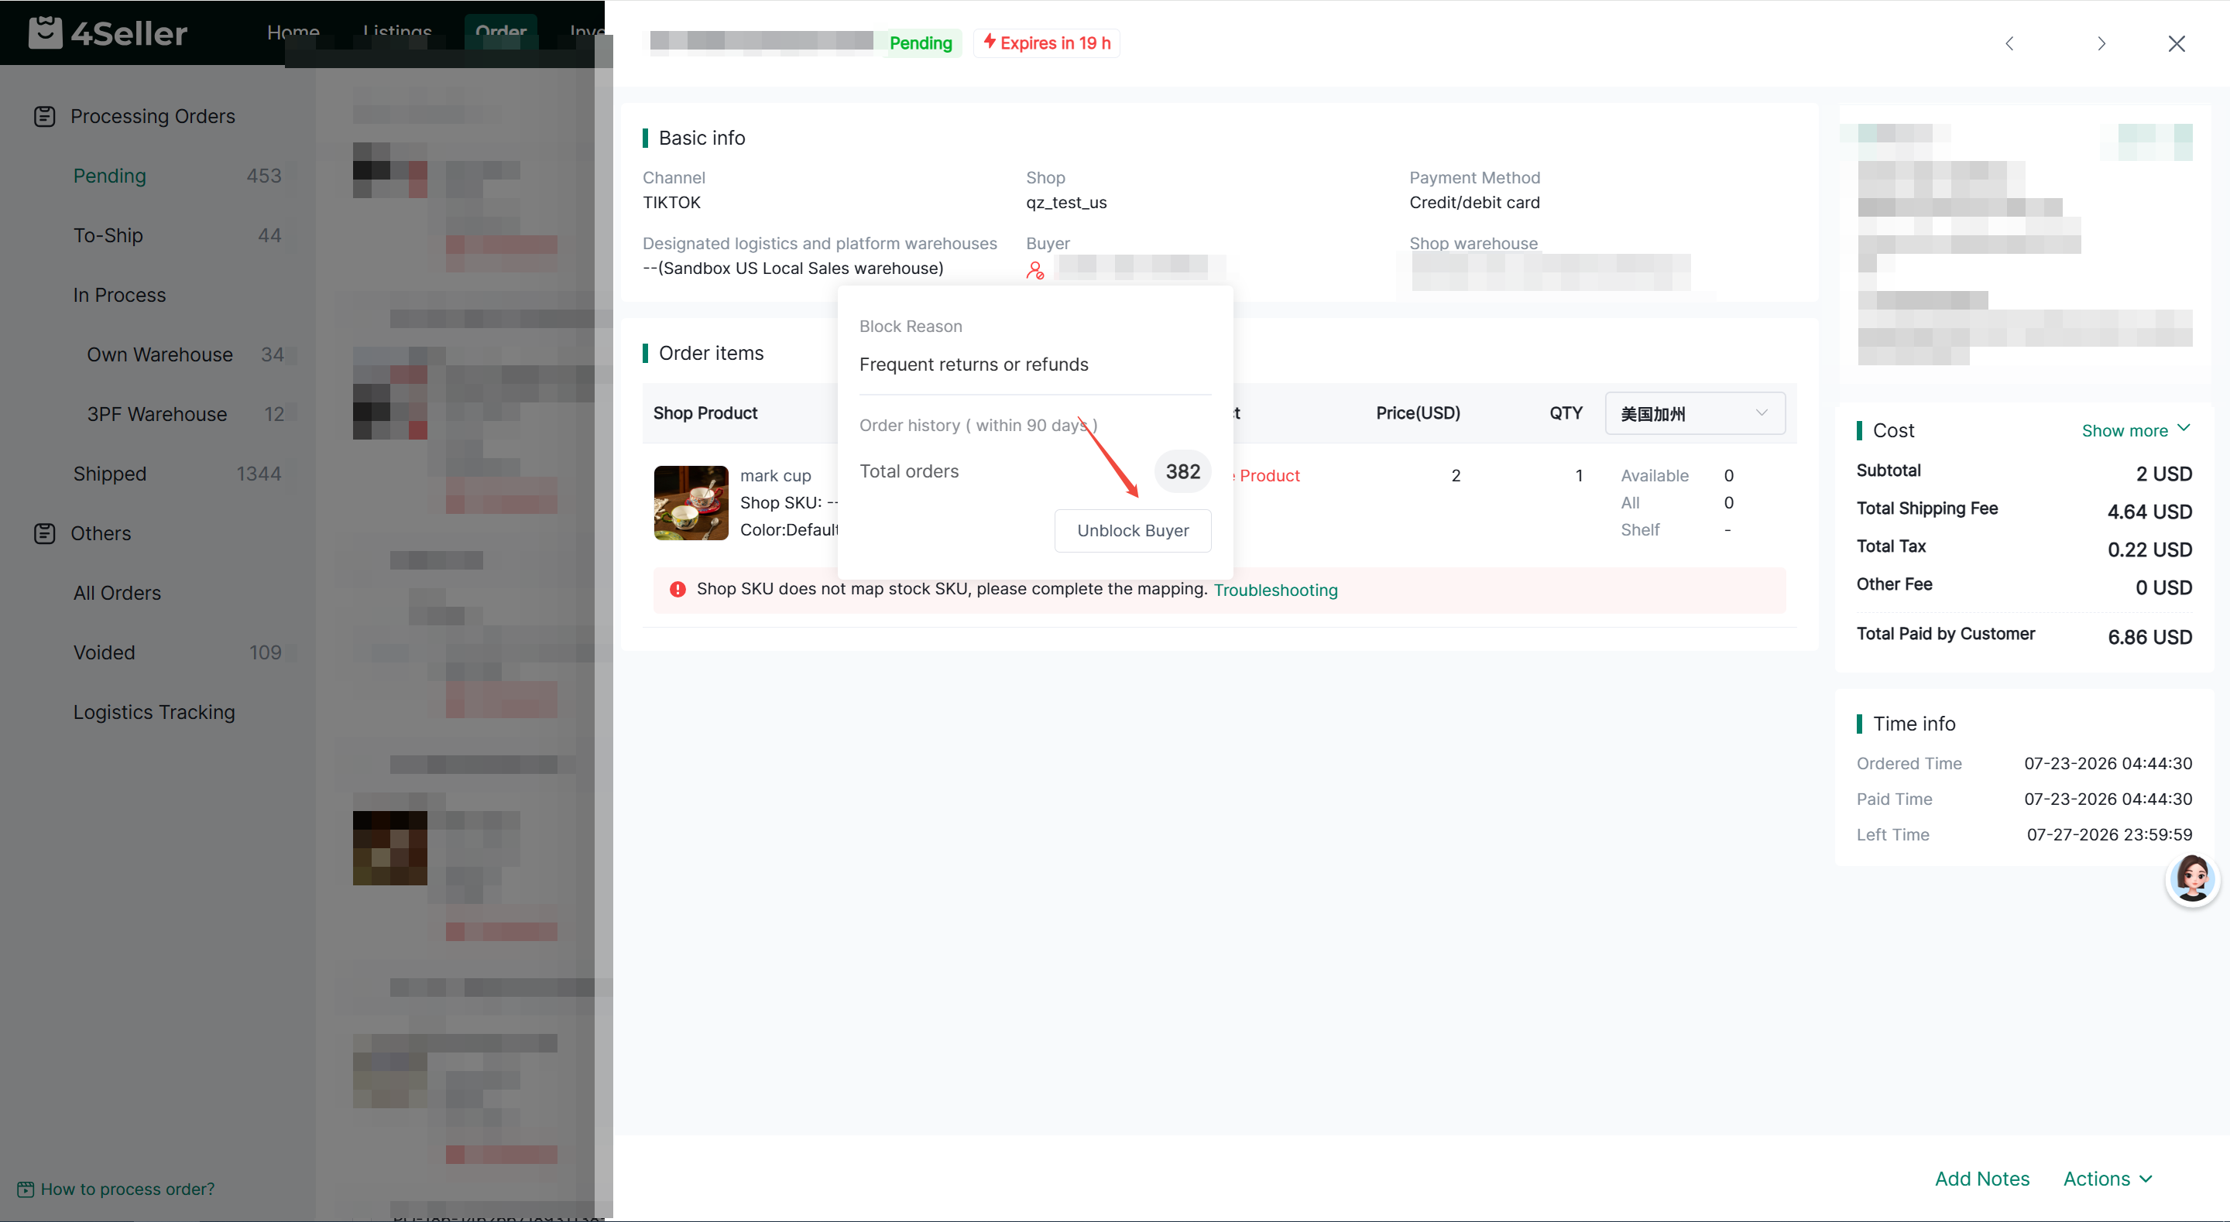Open All Orders
Viewport: 2230px width, 1222px height.
[x=117, y=593]
